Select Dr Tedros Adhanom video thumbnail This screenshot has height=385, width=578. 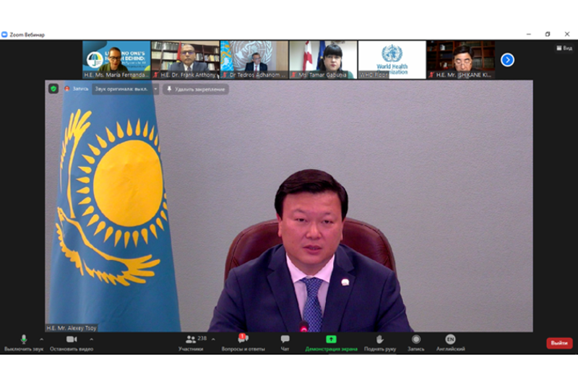click(254, 59)
